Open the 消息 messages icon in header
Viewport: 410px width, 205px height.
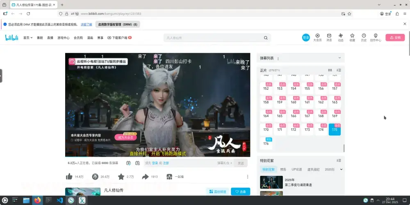coord(329,37)
